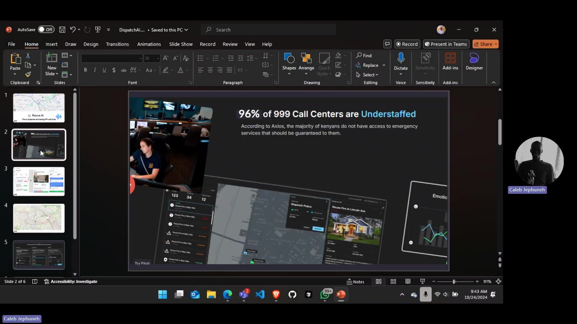Switch to Slide Sorter view icon
This screenshot has height=324, width=577.
(x=393, y=281)
